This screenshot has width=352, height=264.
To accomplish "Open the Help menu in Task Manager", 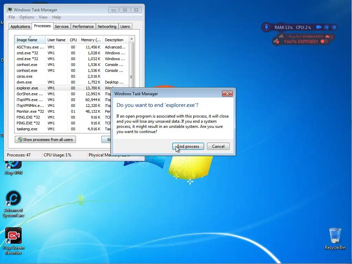I will coord(56,17).
